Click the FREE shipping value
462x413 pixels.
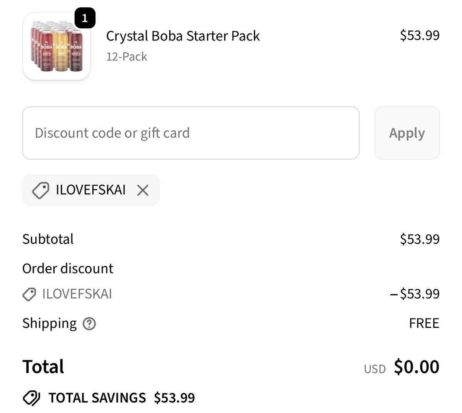[424, 323]
